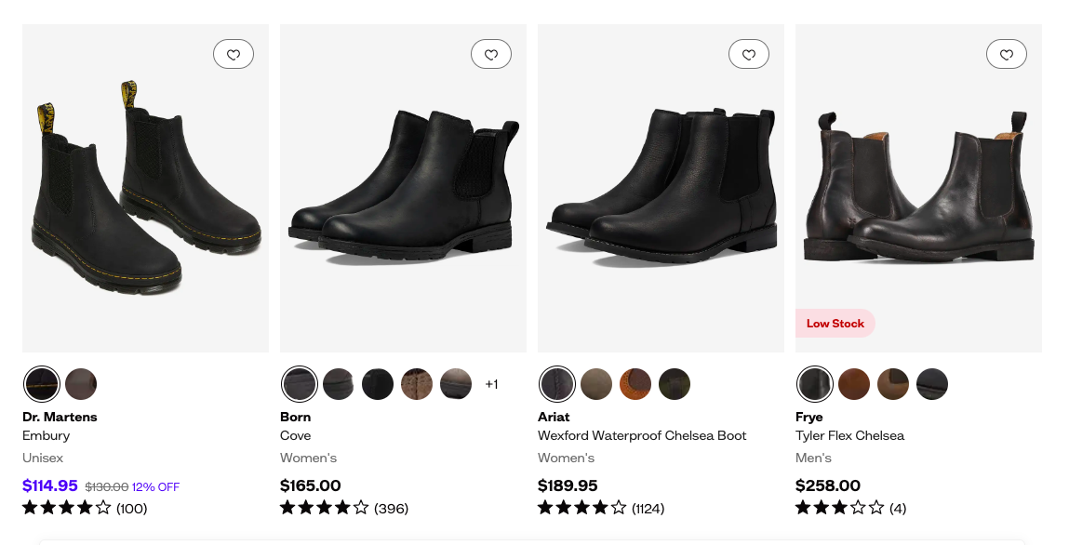This screenshot has width=1069, height=545.
Task: Favorite the Frye Tyler Flex Chelsea
Action: pyautogui.click(x=1007, y=55)
